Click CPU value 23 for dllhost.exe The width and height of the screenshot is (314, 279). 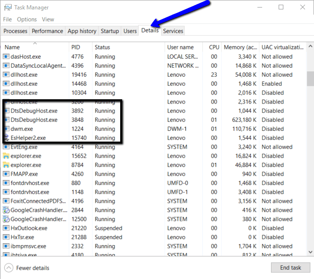coord(214,74)
